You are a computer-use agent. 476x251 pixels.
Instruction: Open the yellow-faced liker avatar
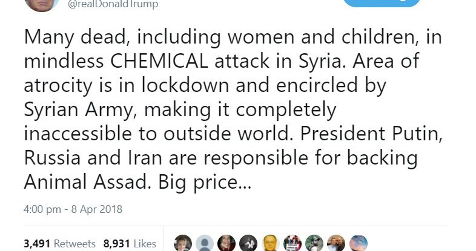coord(270,243)
